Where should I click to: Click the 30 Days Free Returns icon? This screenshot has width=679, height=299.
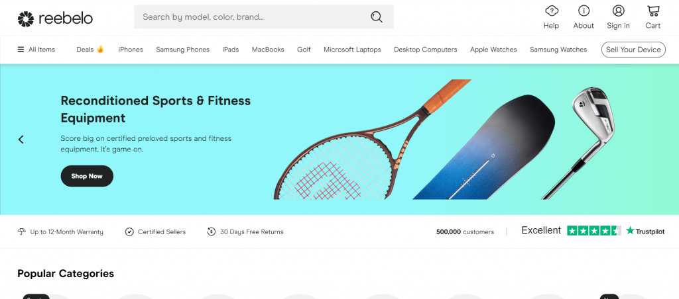(212, 232)
